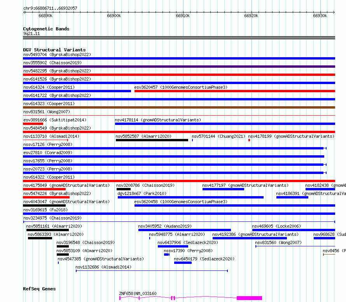Open the nsv4043047 (gnomADStructuralVariants) label
This screenshot has width=346, height=302.
point(66,202)
